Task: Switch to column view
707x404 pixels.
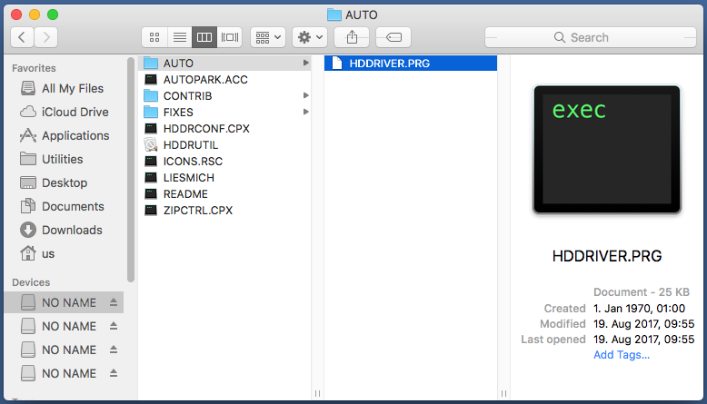Action: click(204, 37)
